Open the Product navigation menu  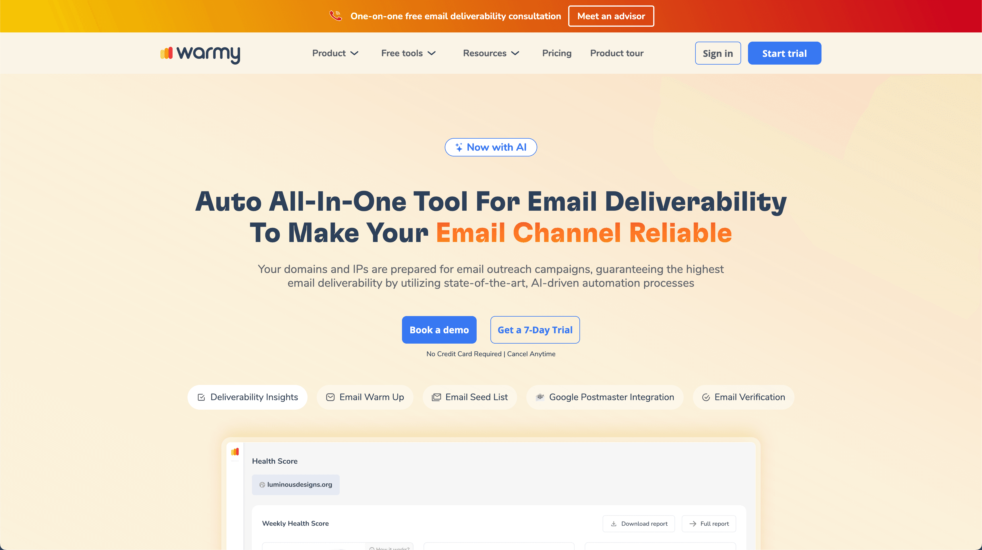[335, 53]
